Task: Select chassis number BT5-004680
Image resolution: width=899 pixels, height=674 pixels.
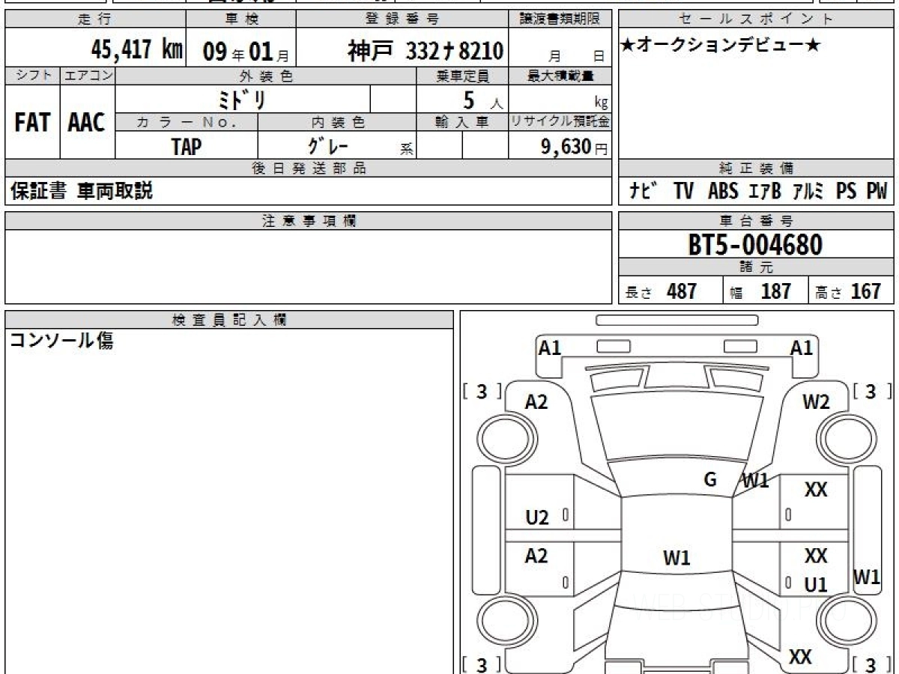Action: (x=755, y=245)
